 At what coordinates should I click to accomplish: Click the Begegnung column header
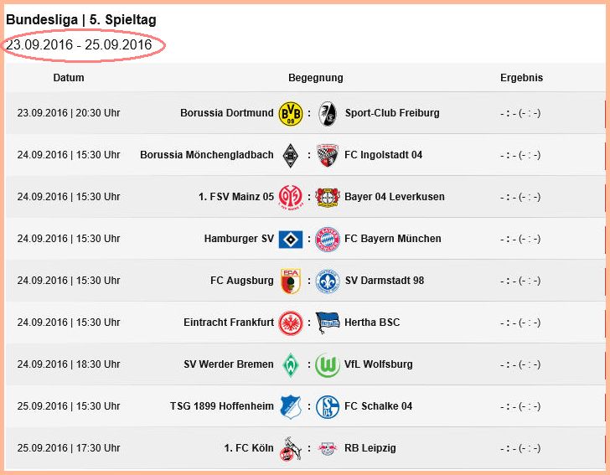click(x=316, y=78)
